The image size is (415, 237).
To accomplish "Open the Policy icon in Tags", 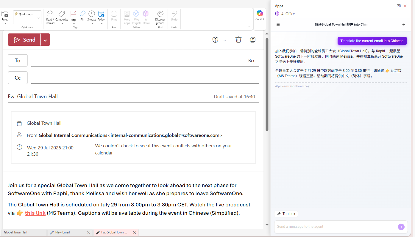I will coord(101,14).
